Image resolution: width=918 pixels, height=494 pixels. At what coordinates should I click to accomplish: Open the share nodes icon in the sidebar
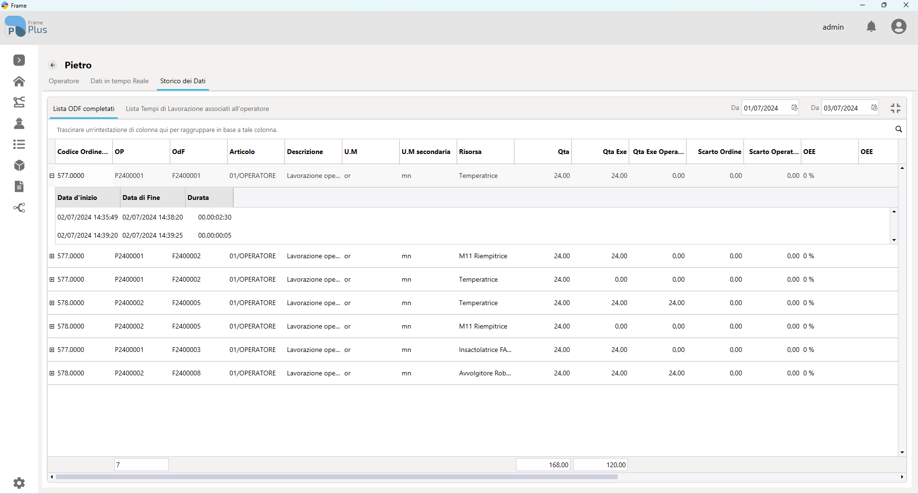(x=19, y=208)
